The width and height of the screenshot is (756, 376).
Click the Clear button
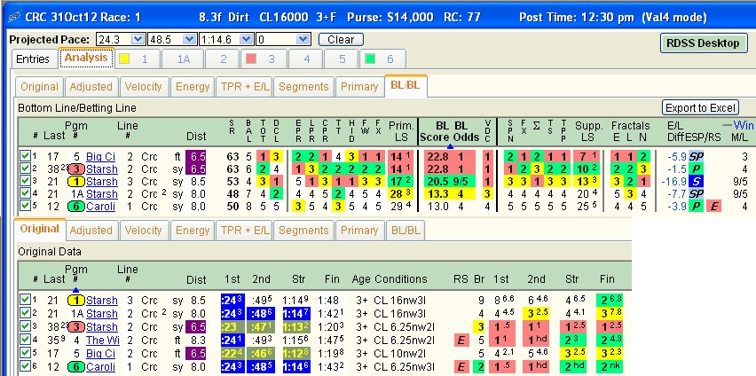pyautogui.click(x=341, y=40)
